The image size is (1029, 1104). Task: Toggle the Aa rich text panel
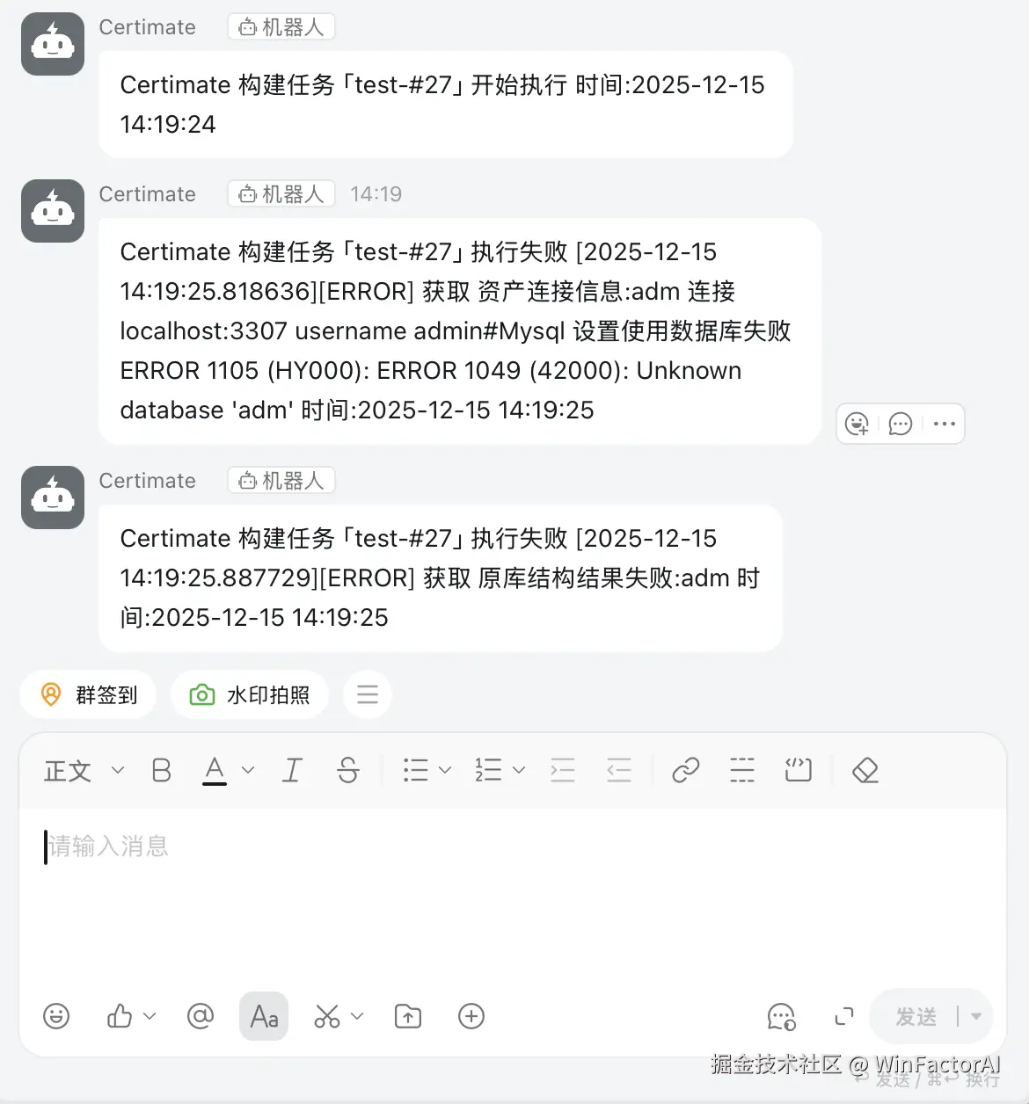pyautogui.click(x=263, y=1016)
